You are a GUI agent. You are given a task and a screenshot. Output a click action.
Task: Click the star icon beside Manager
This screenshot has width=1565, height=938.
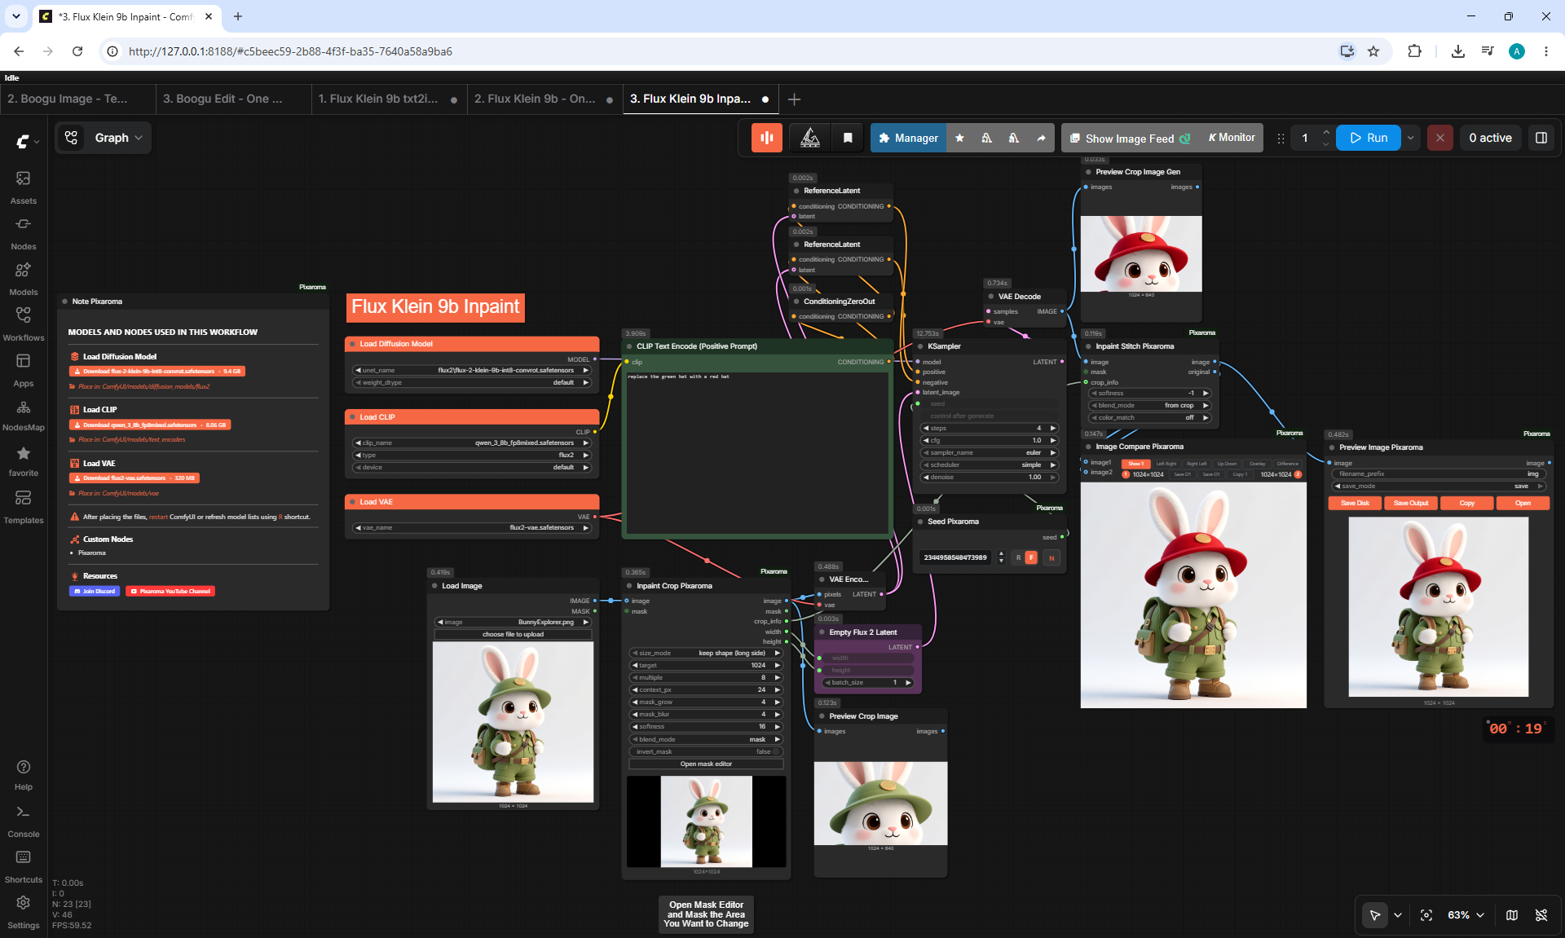959,138
